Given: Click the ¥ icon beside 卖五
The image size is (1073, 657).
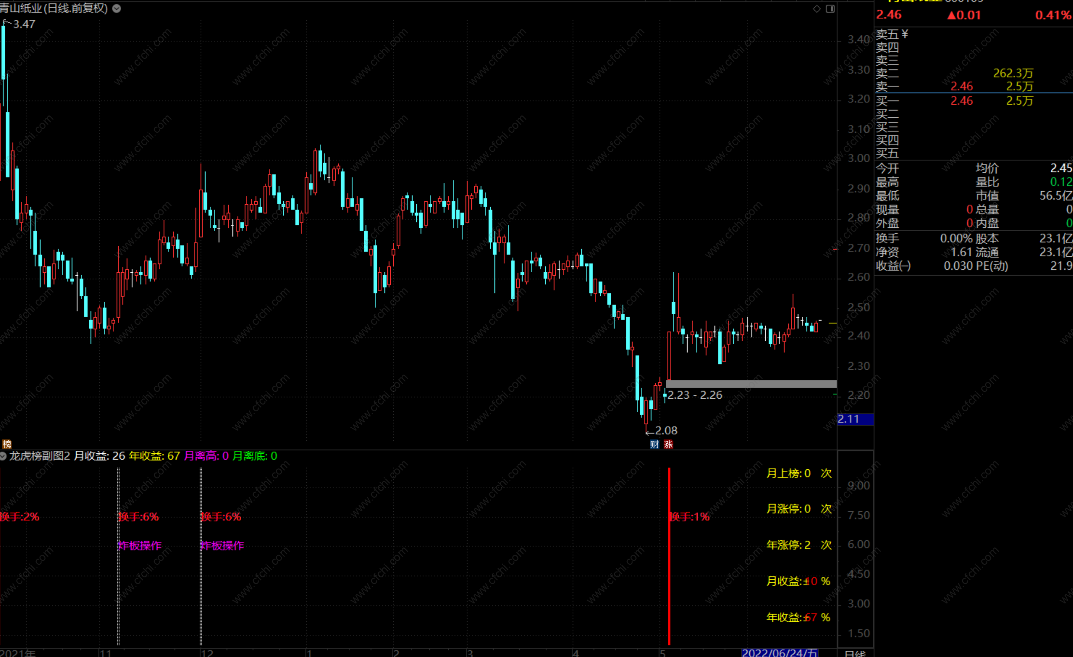Looking at the screenshot, I should [x=905, y=34].
